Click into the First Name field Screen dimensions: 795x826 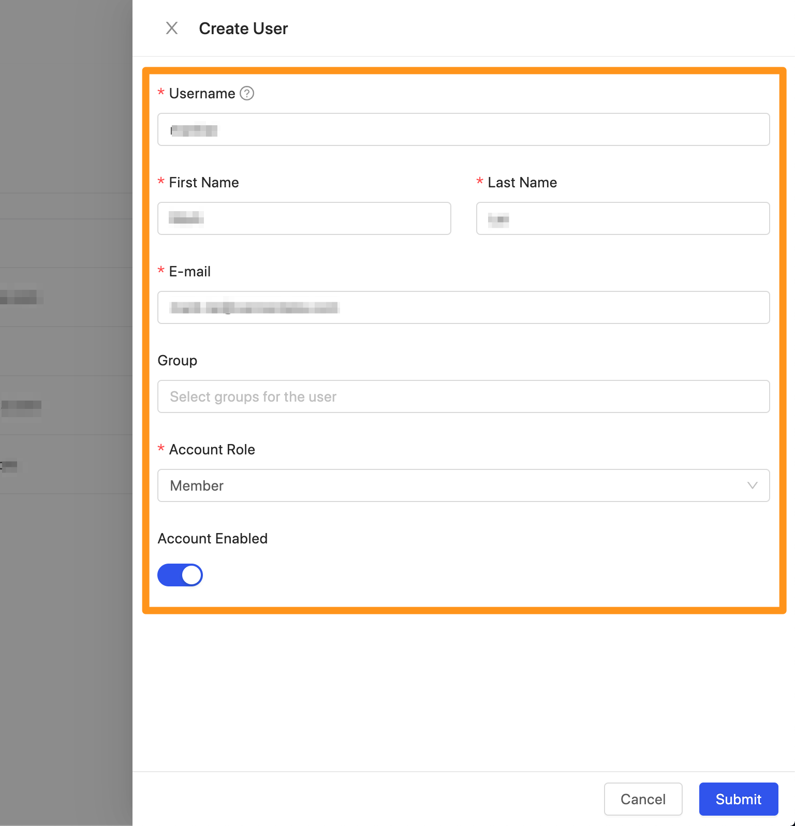click(304, 218)
